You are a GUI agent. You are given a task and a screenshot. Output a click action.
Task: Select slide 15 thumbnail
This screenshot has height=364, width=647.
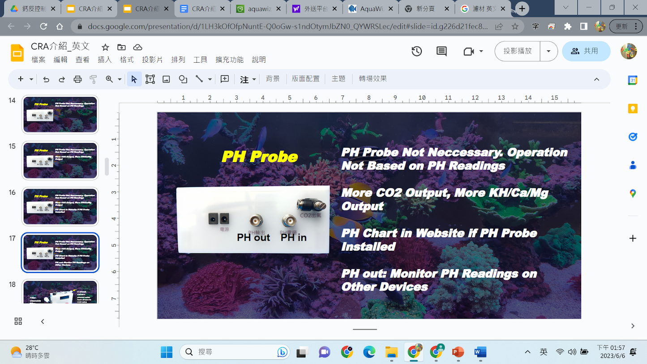click(60, 161)
